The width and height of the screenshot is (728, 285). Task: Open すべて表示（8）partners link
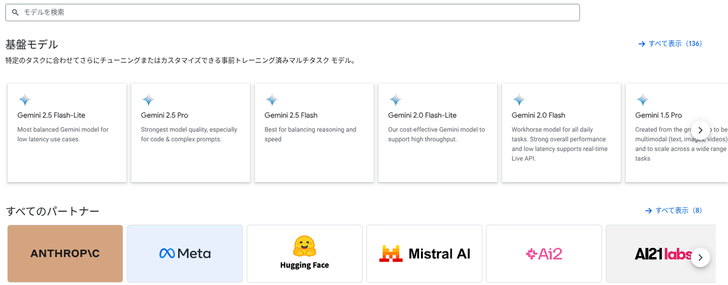tap(675, 210)
